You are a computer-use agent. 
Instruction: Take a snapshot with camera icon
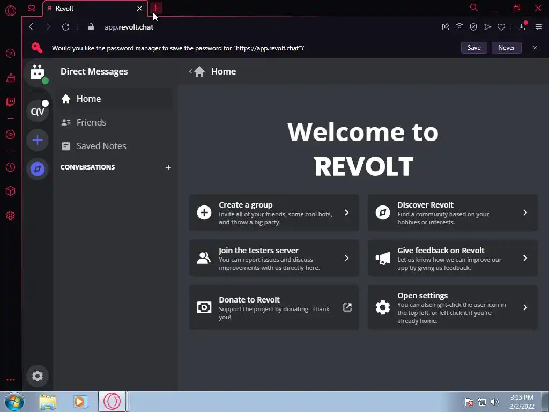[459, 27]
